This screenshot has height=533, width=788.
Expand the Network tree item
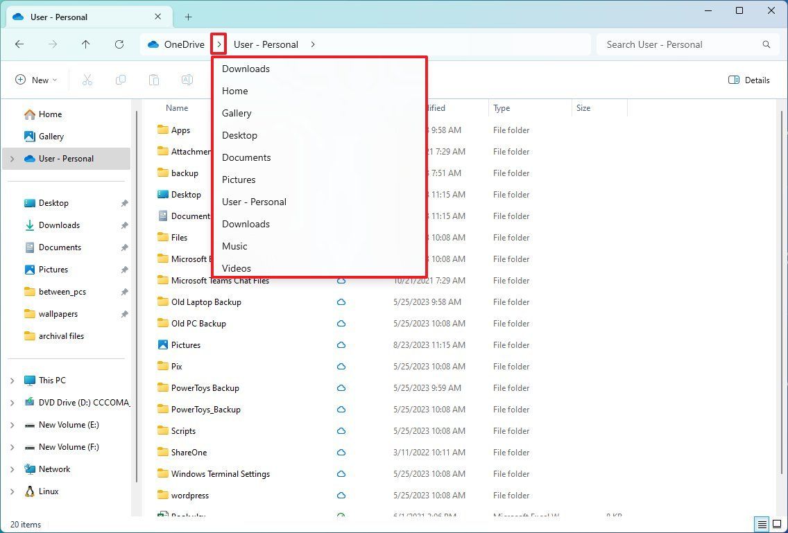(x=12, y=469)
